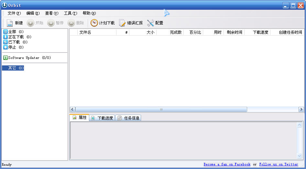Maximize the Orbit window

pos(293,6)
